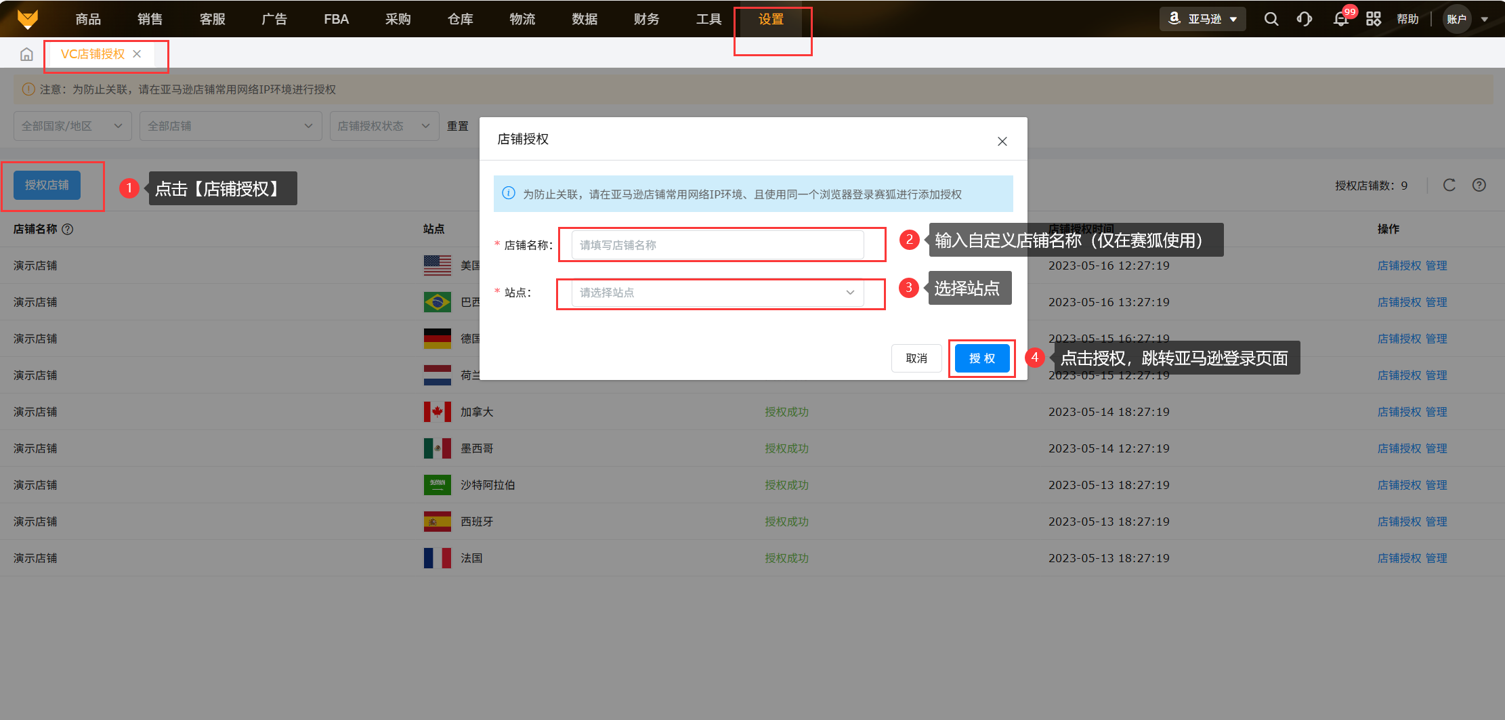Click the 沙特阿拉伯 station name
Viewport: 1505px width, 720px height.
[x=488, y=485]
